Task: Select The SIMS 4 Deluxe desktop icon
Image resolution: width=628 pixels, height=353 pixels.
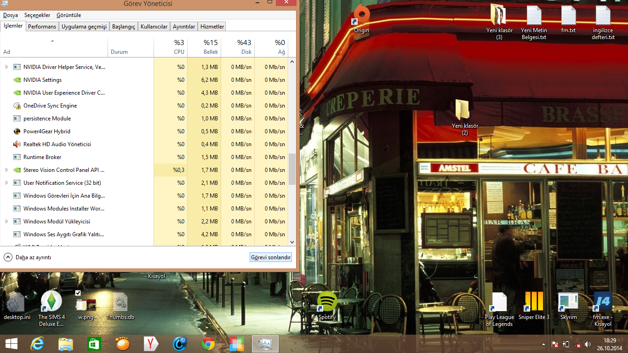Action: pos(51,308)
